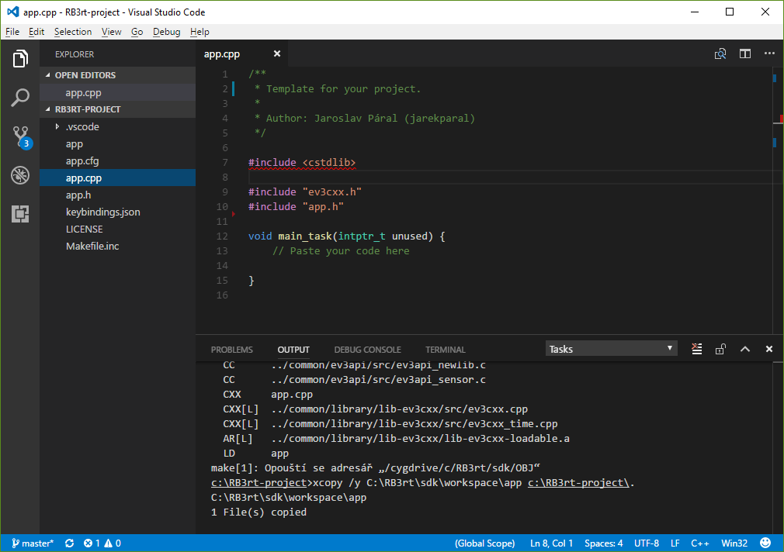Change indentation via Spaces: 4
784x552 pixels.
tap(603, 543)
